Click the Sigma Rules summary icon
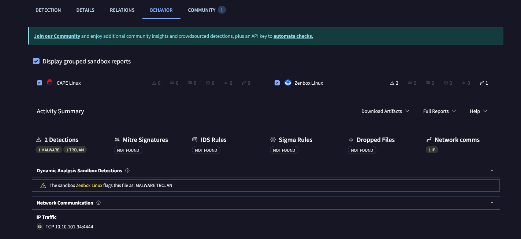Image resolution: width=521 pixels, height=239 pixels. tap(273, 140)
